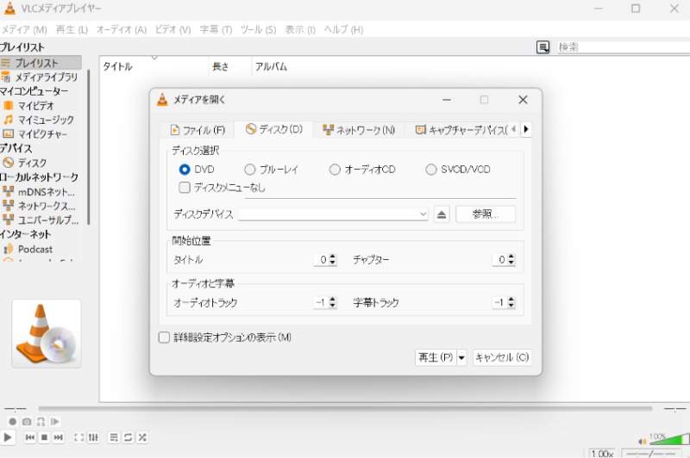Screen dimensions: 690x458
Task: Eject disc with the eject icon
Action: [x=442, y=214]
